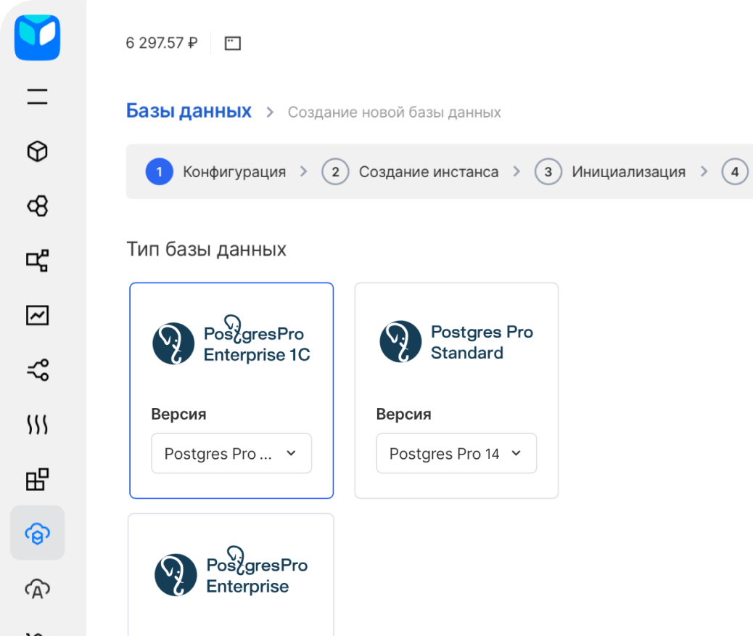
Task: Choose the Postgres Pro Standard card
Action: [x=456, y=391]
